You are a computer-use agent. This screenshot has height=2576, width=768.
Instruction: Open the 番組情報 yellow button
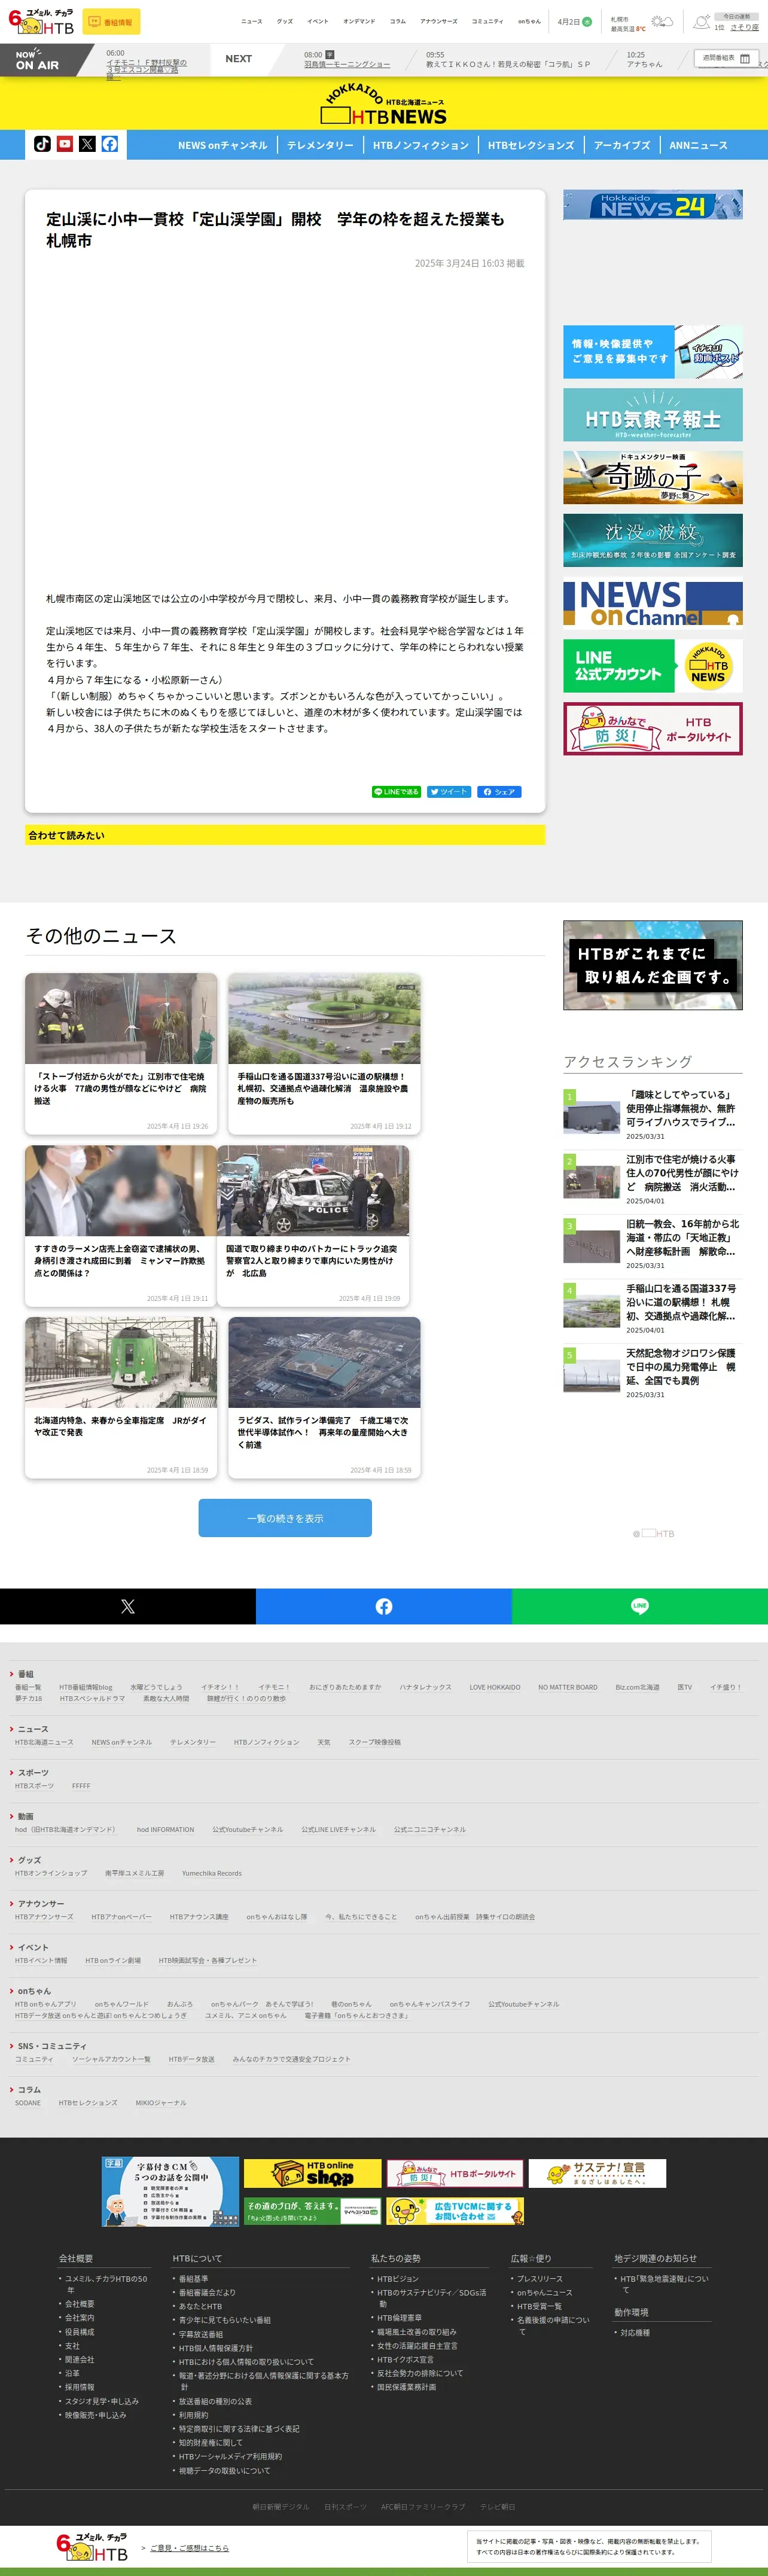[111, 22]
